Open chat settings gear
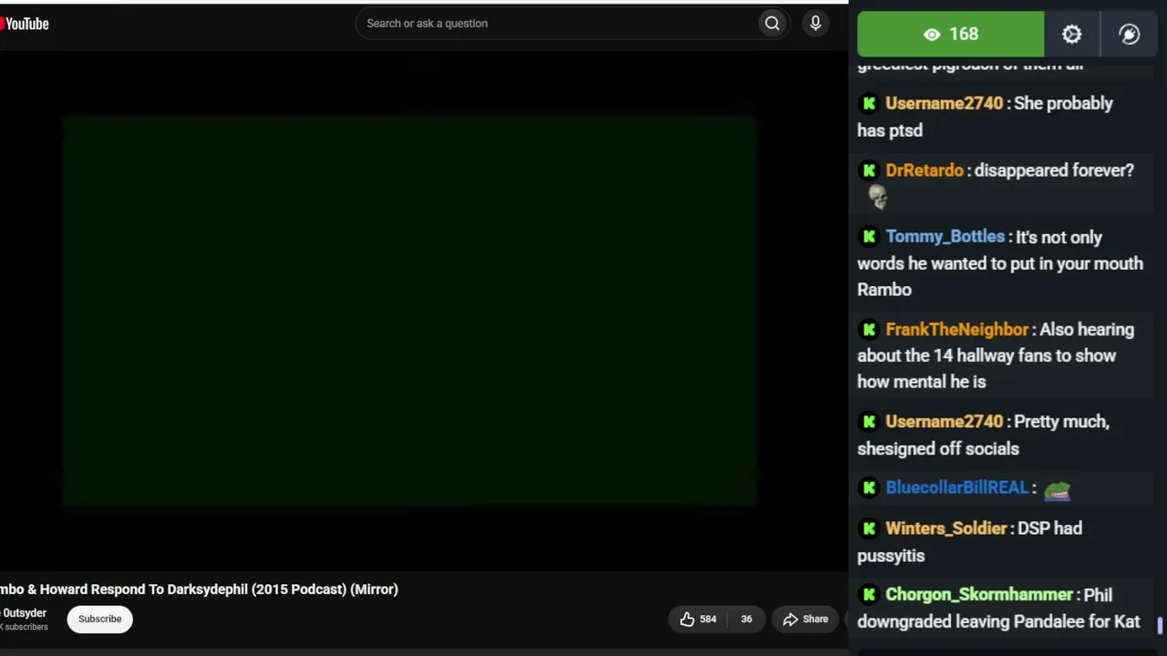Screen dimensions: 1167x656 1072,35
